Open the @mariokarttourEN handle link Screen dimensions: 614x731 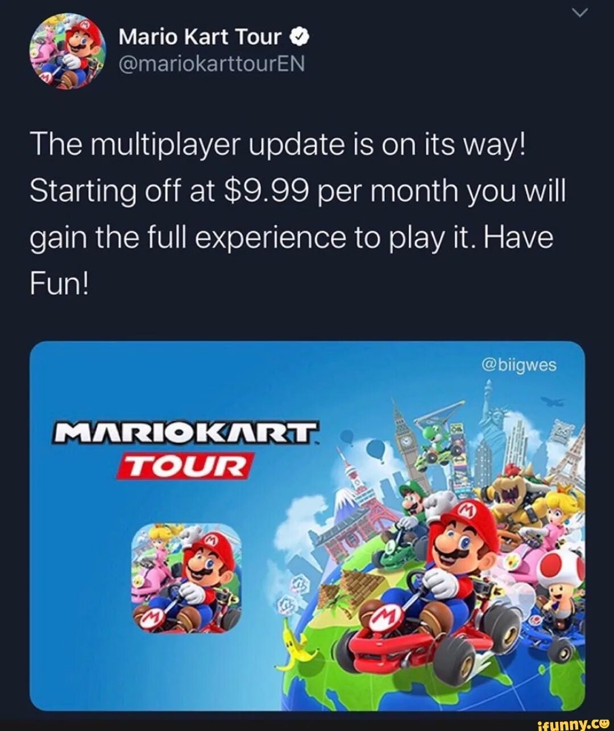pyautogui.click(x=212, y=64)
